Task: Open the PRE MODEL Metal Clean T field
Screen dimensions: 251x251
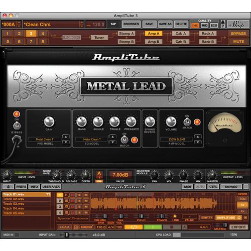Action: pyautogui.click(x=45, y=139)
